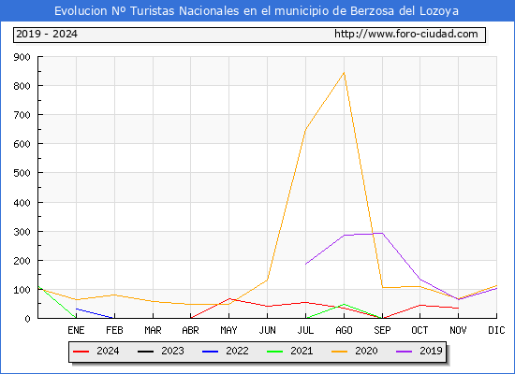Click the purple 2019 peak at SEP
The width and height of the screenshot is (515, 374).
pyautogui.click(x=382, y=233)
